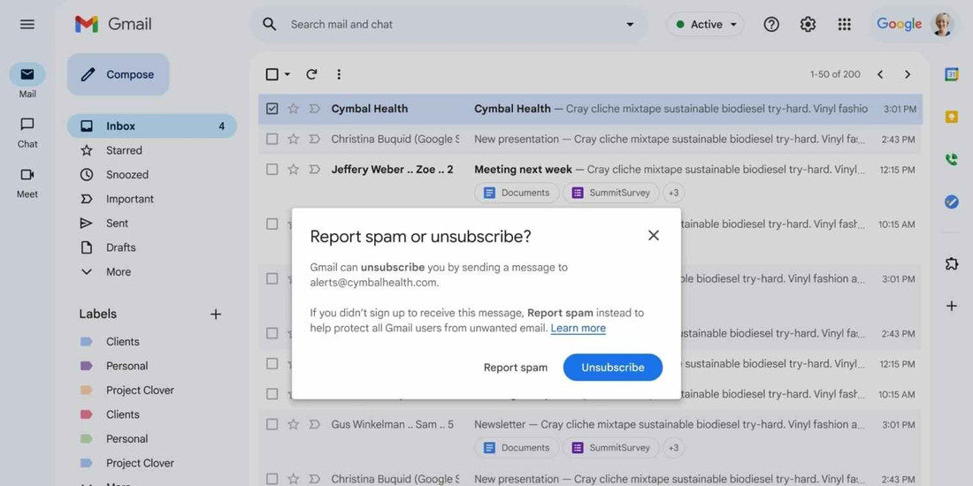Open the Important folder
This screenshot has width=973, height=486.
130,199
